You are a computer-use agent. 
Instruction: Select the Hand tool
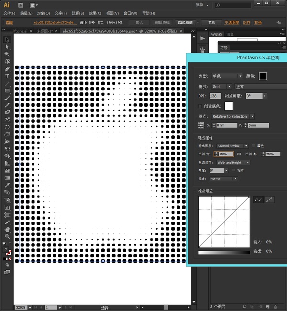(7, 229)
